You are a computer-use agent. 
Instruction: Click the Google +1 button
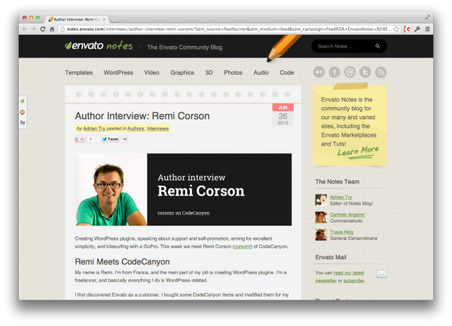80,139
